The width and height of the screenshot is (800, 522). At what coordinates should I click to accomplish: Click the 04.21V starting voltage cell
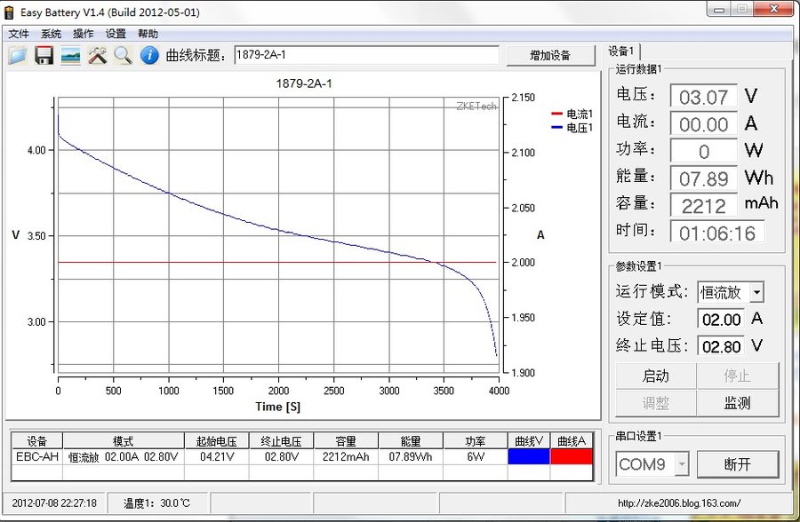coord(217,456)
